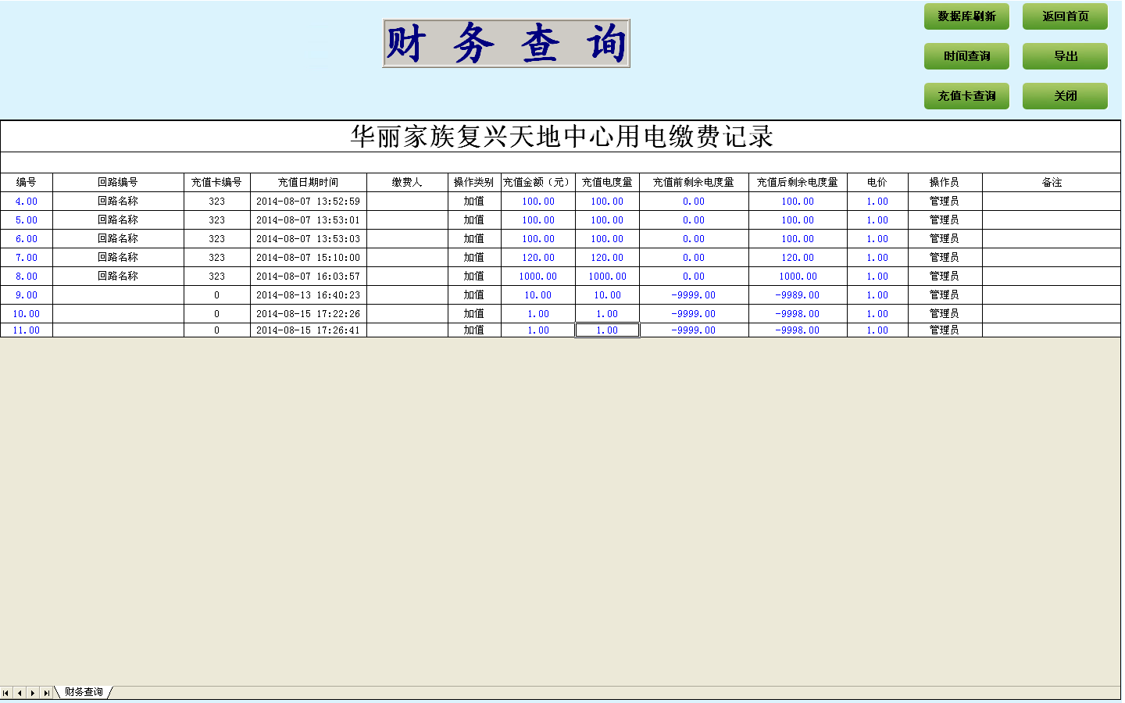Click the timestamp 2014-08-07 15:10:00
Image resolution: width=1125 pixels, height=703 pixels.
click(x=309, y=258)
